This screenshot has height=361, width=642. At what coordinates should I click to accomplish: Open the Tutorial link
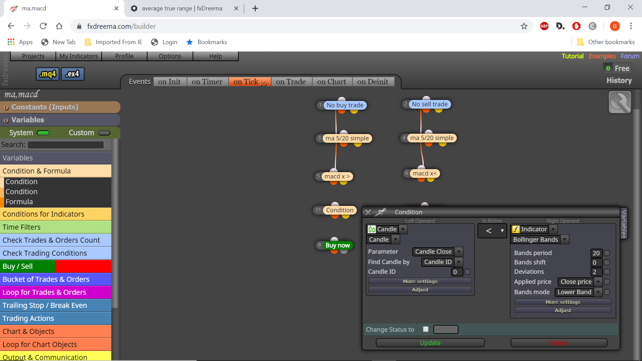tap(572, 56)
